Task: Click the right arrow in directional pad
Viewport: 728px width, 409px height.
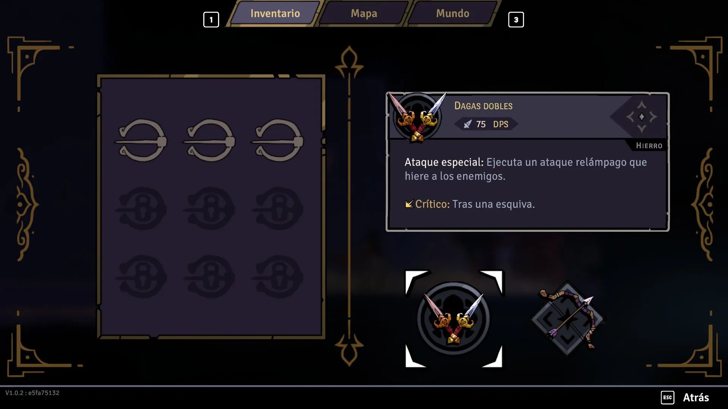Action: [x=653, y=117]
